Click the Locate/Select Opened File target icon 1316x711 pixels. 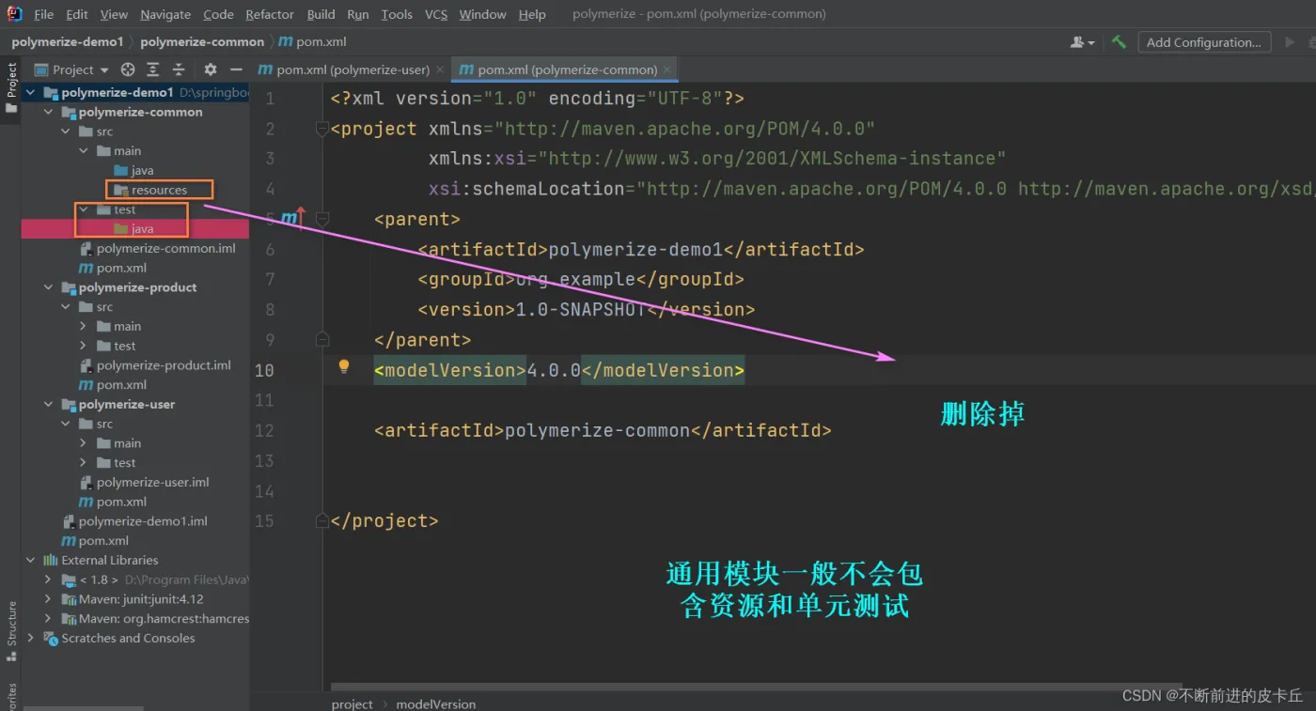128,70
